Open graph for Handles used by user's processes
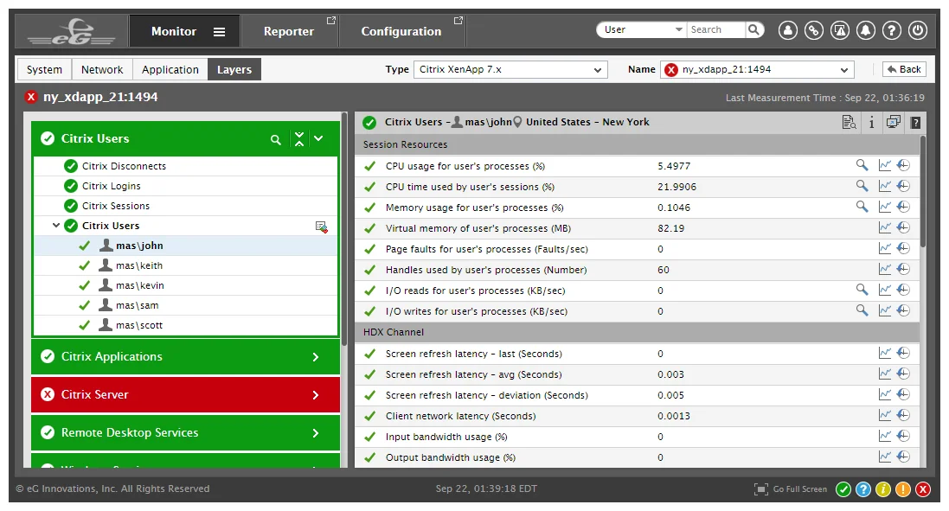The image size is (949, 511). click(885, 269)
